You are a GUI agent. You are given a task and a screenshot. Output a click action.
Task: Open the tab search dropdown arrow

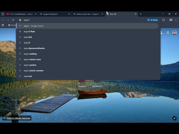point(3,14)
